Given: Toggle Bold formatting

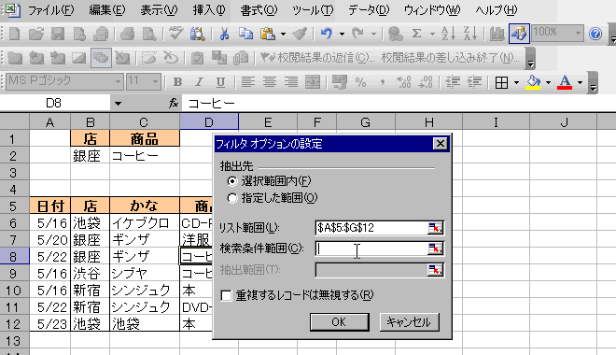Looking at the screenshot, I should point(177,82).
